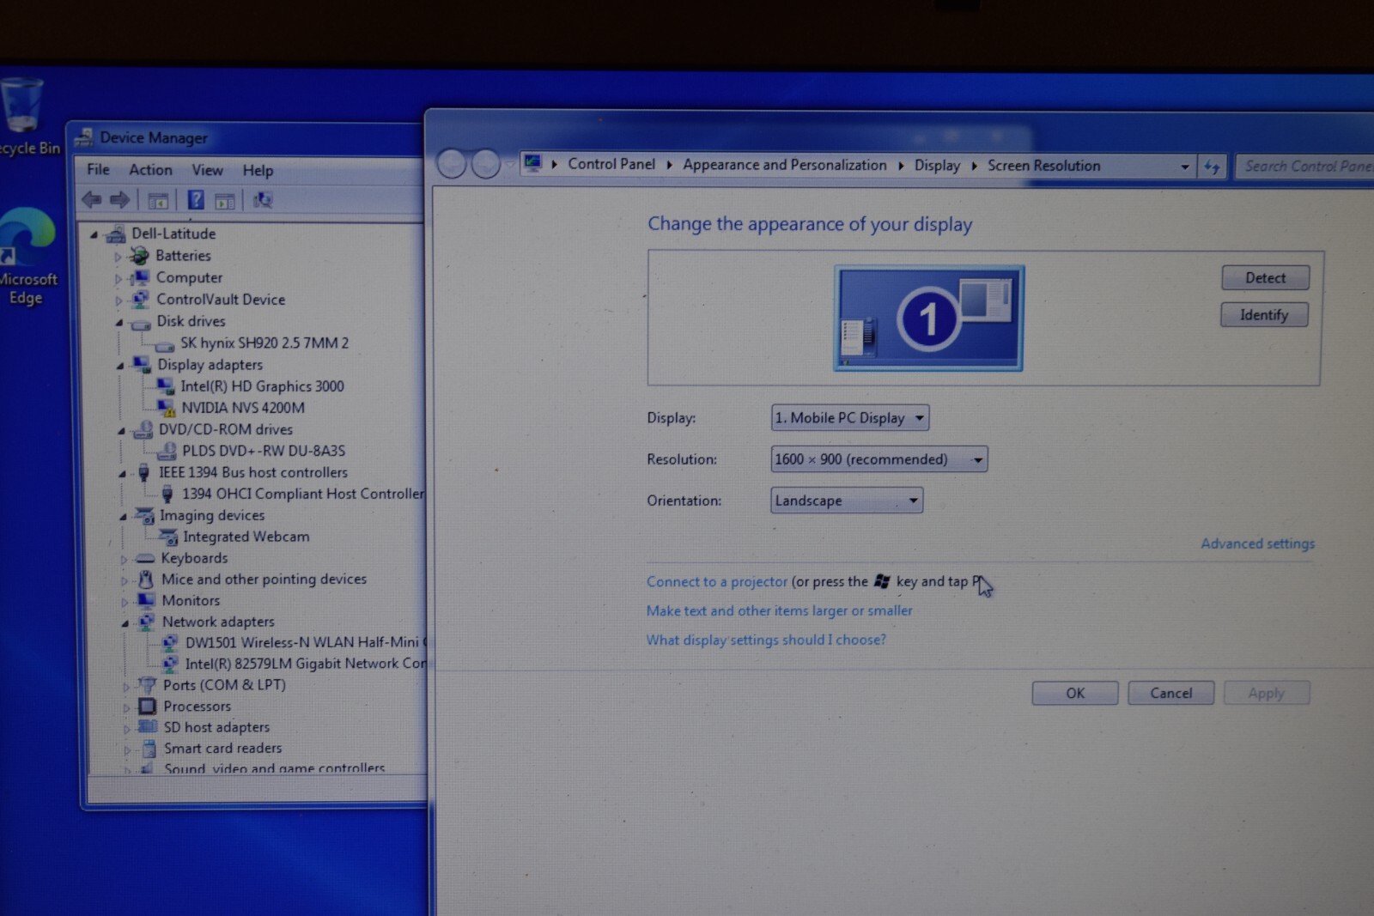The width and height of the screenshot is (1374, 916).
Task: Collapse the Dell-Latitude root node
Action: tap(94, 234)
